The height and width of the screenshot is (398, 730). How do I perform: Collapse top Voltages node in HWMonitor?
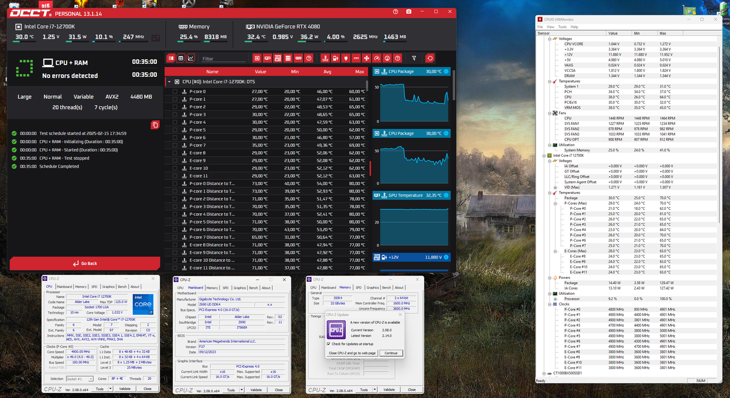[x=550, y=39]
